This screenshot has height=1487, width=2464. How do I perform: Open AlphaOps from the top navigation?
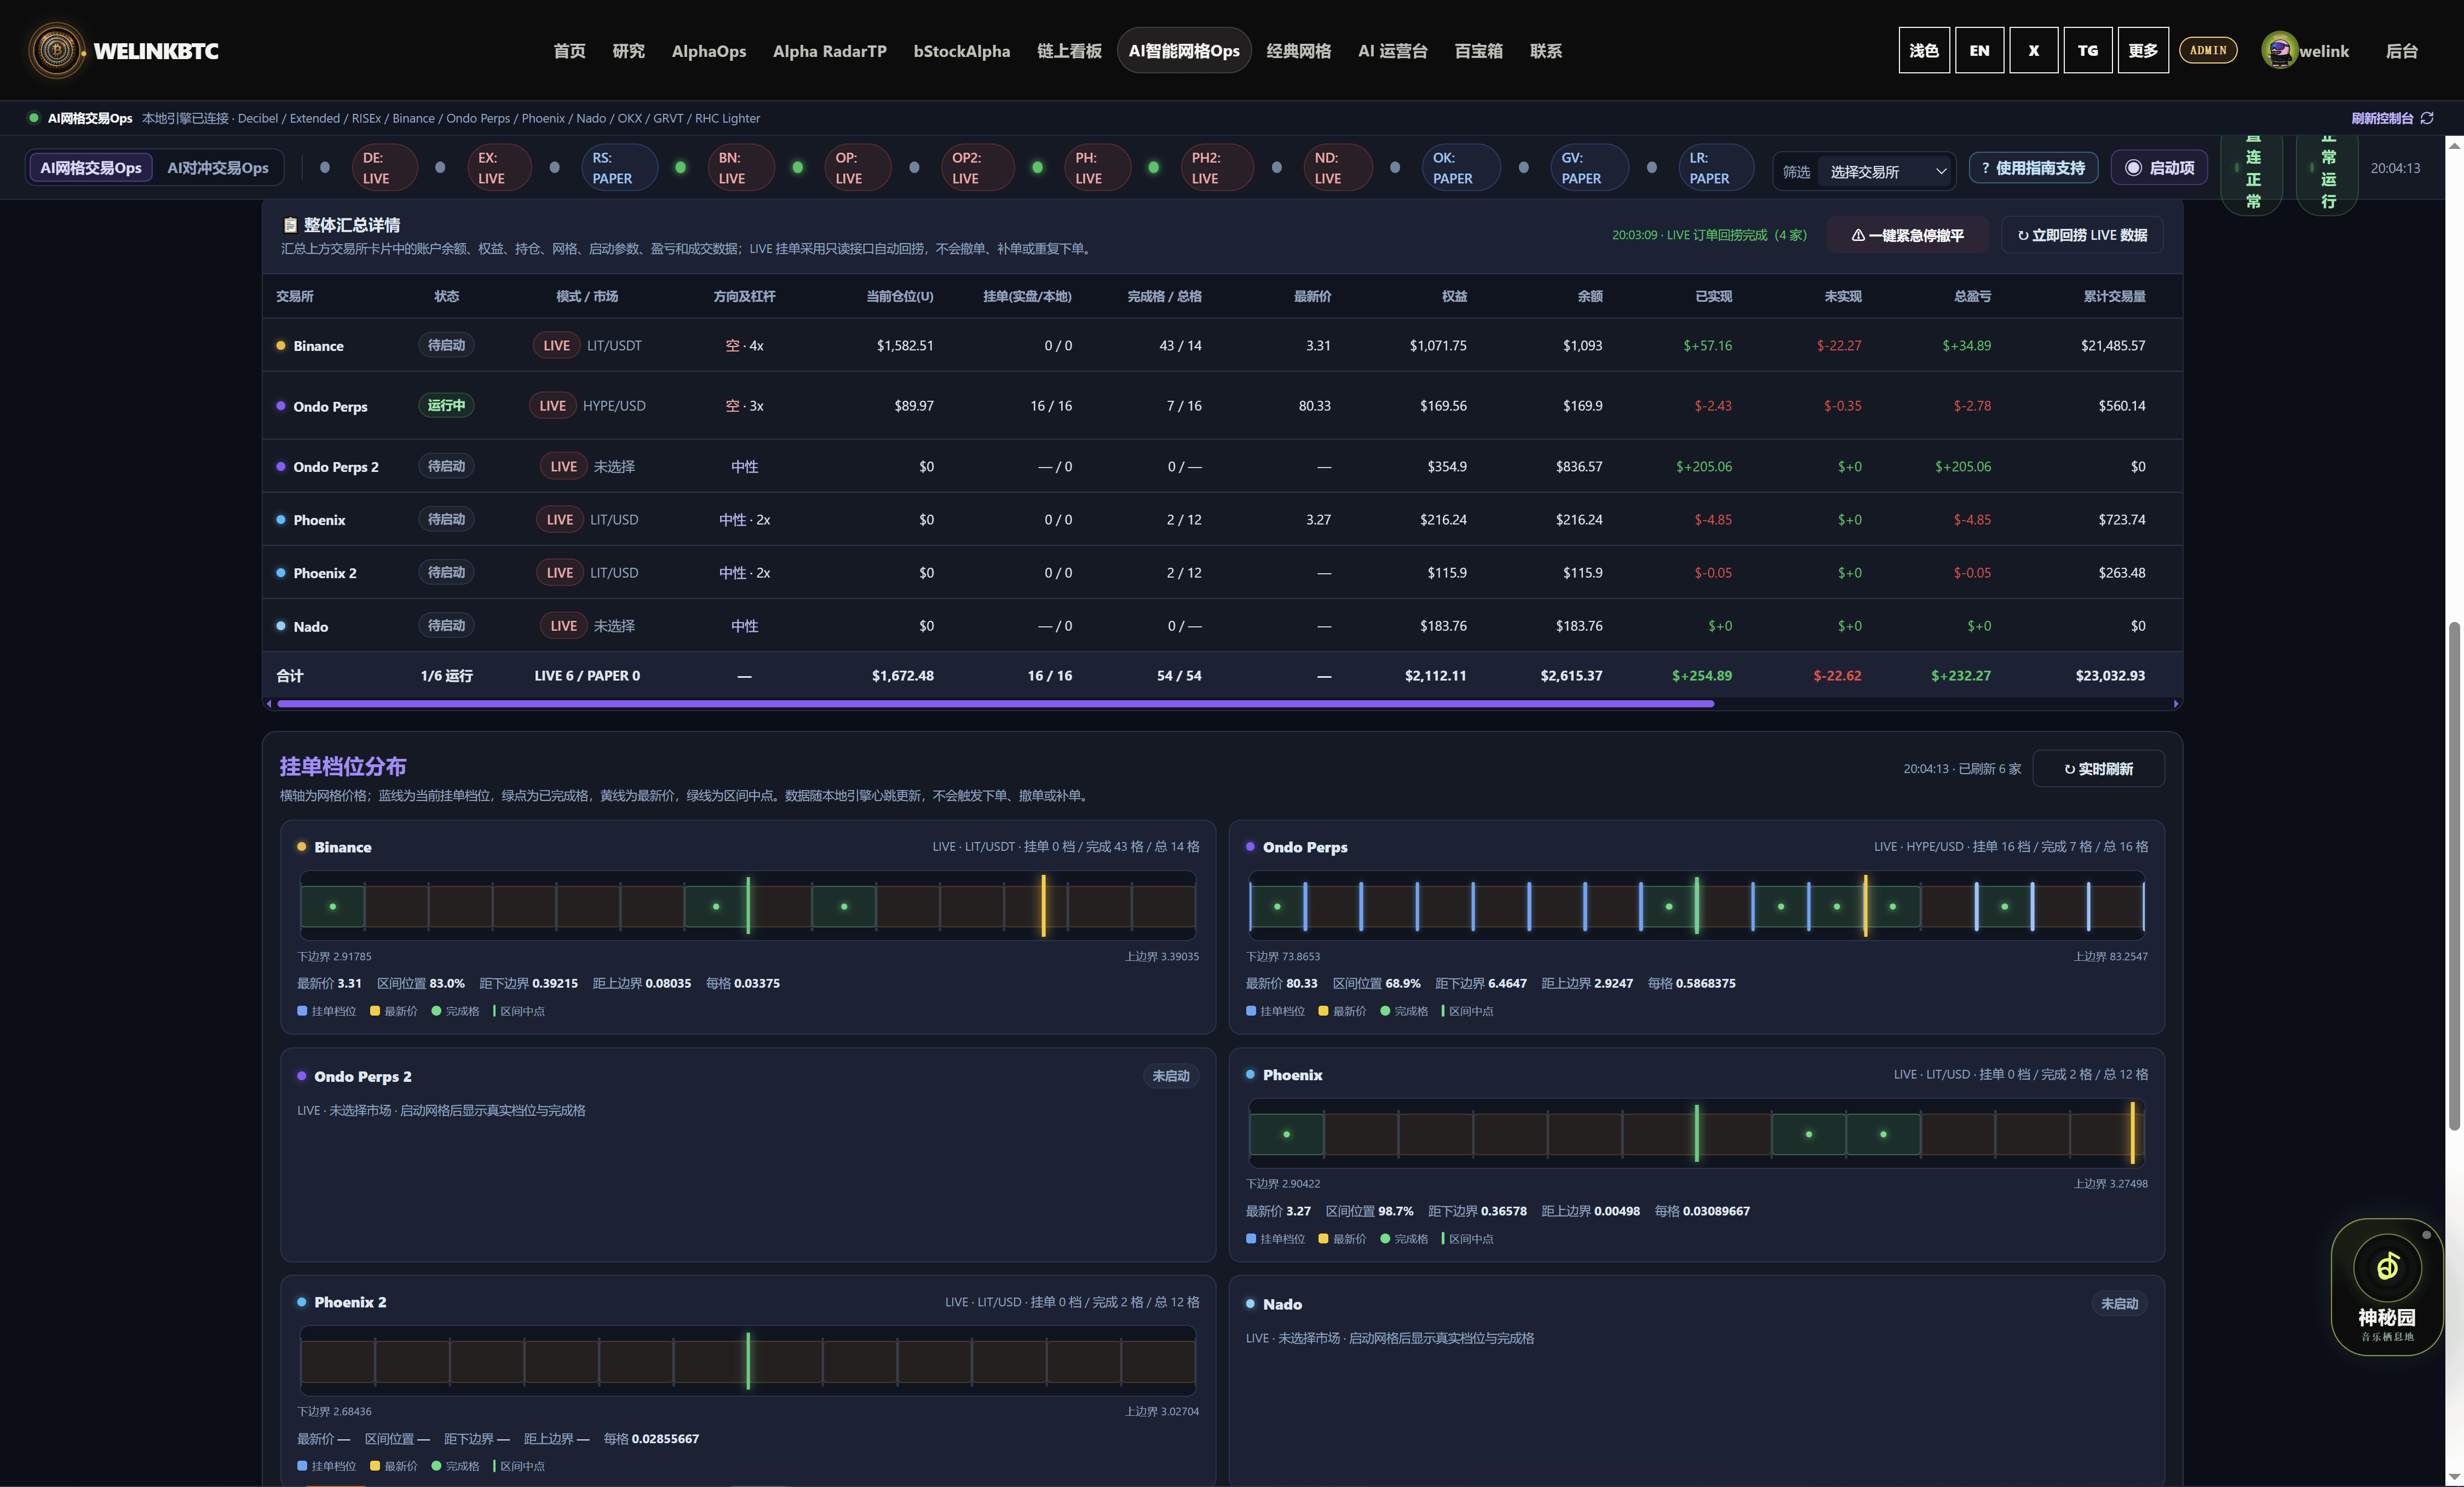(x=708, y=51)
